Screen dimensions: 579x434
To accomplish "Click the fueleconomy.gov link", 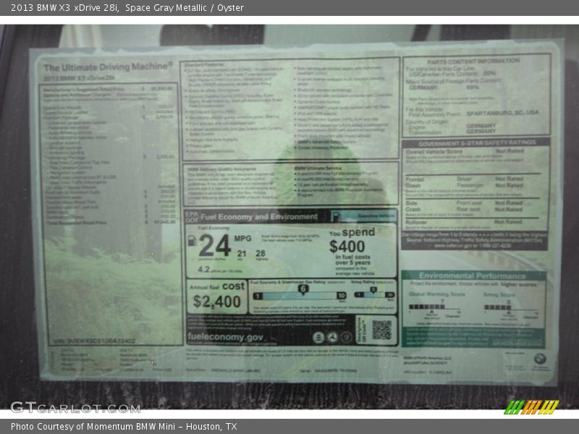I will [225, 337].
